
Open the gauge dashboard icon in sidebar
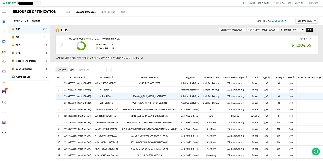[x=4, y=31]
